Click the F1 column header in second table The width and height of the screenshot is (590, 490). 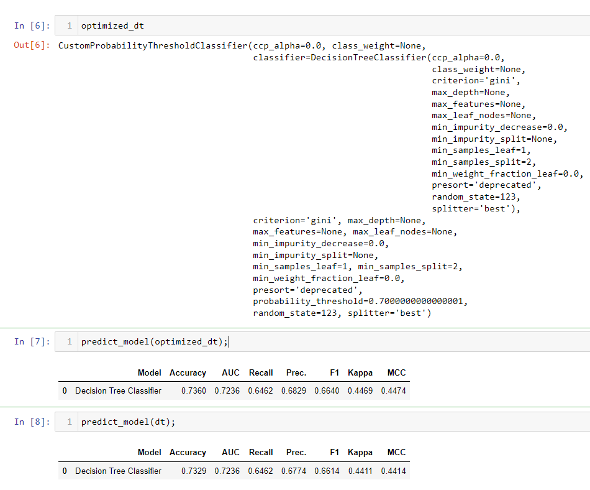click(x=334, y=452)
